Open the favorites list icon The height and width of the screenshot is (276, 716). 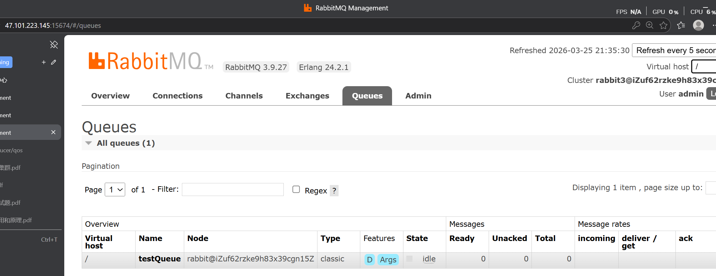click(681, 25)
